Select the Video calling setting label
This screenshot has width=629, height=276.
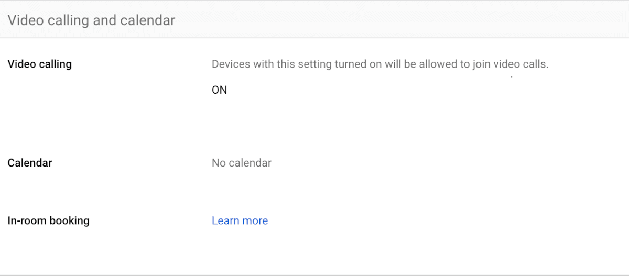[39, 64]
